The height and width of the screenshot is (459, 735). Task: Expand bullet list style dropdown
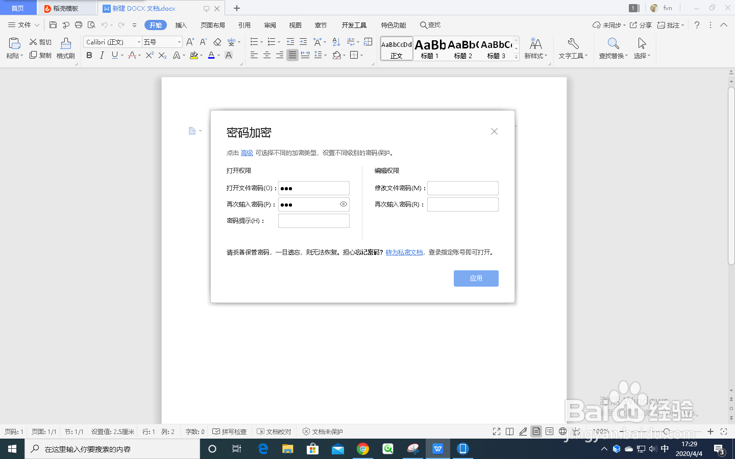pyautogui.click(x=261, y=42)
